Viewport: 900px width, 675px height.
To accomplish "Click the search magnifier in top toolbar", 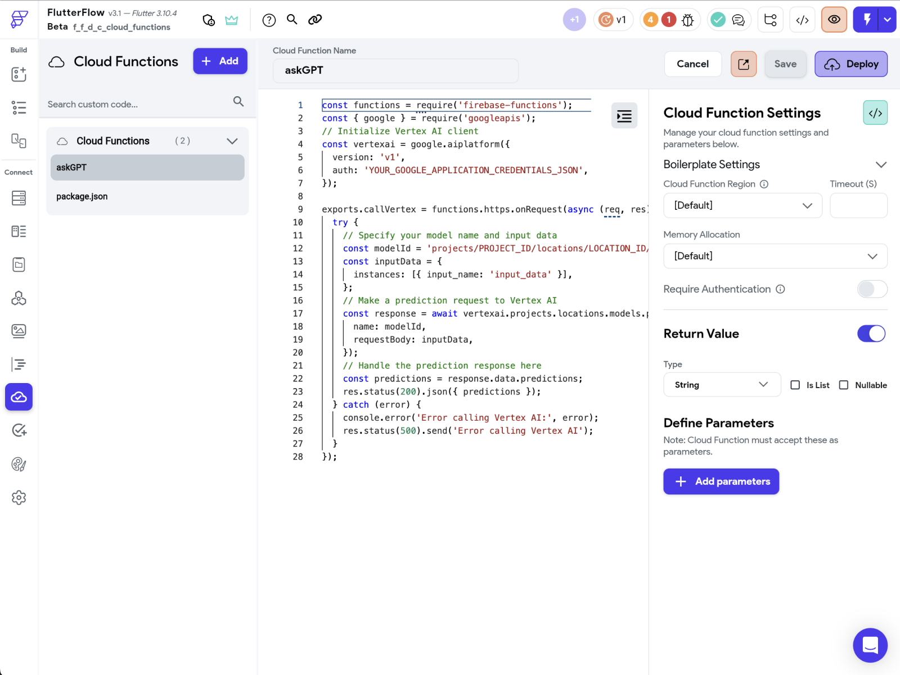I will [292, 20].
